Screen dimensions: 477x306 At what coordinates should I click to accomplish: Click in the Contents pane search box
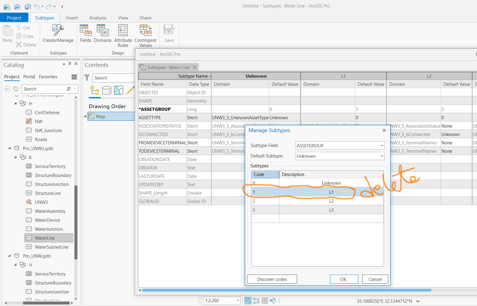coord(114,78)
